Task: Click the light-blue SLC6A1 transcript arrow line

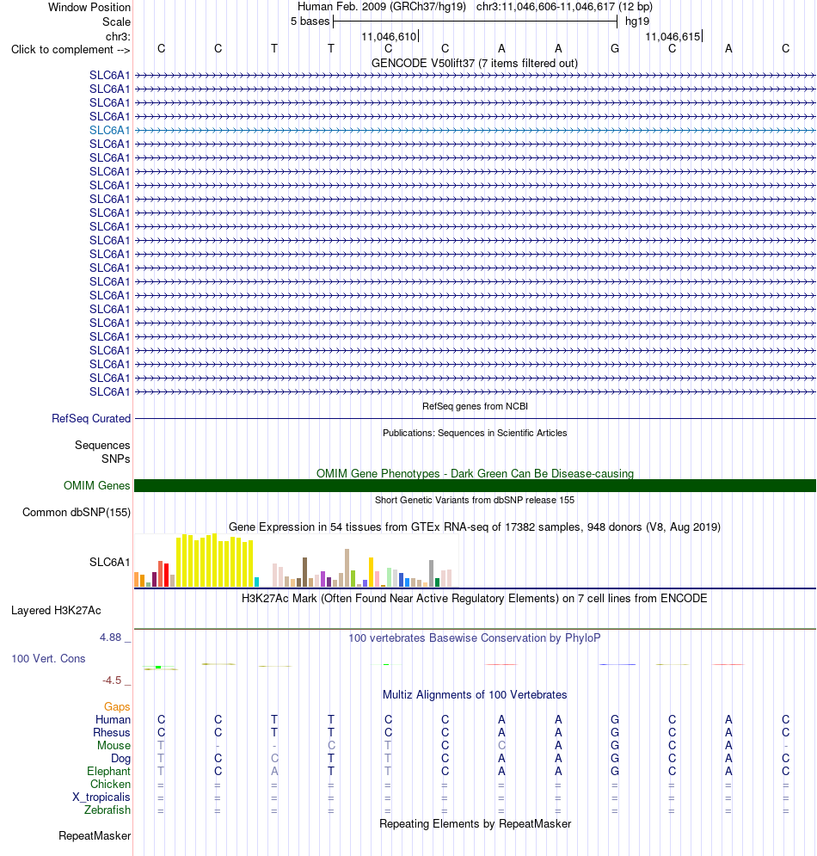Action: 475,131
